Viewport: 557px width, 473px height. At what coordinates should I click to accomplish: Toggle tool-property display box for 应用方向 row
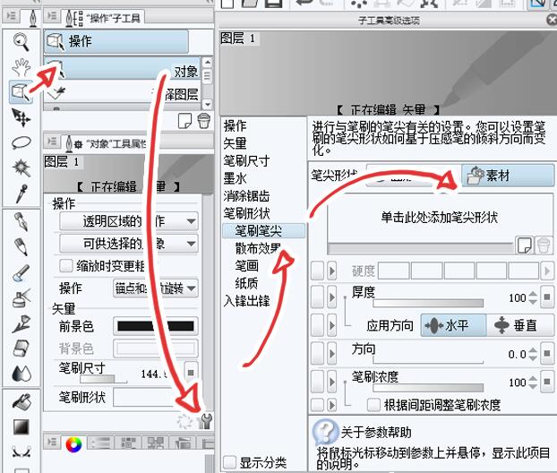[317, 325]
